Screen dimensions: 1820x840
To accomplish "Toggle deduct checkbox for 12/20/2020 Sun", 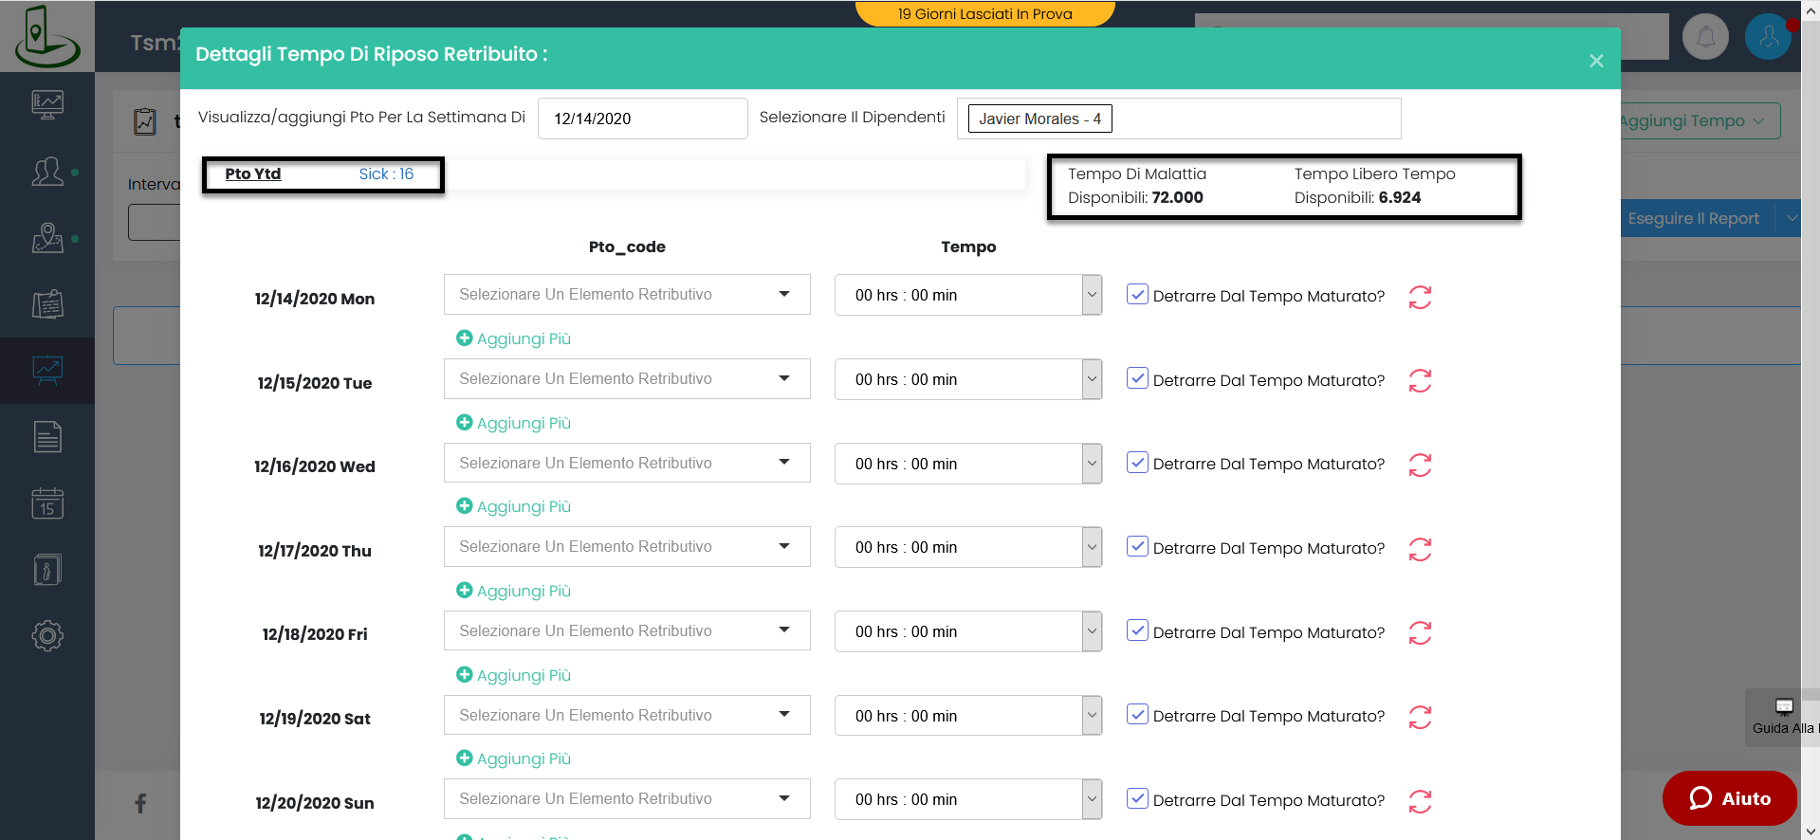I will click(1137, 798).
